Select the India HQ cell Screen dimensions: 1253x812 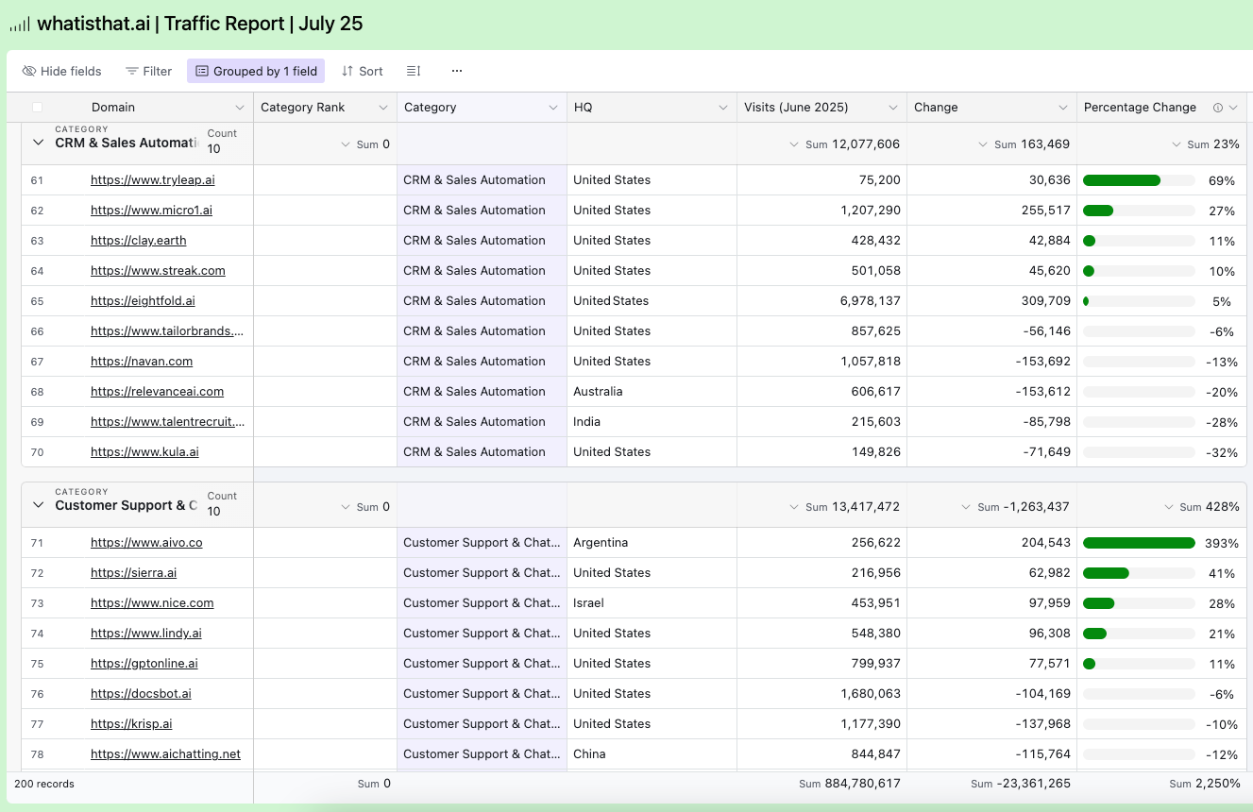[652, 422]
